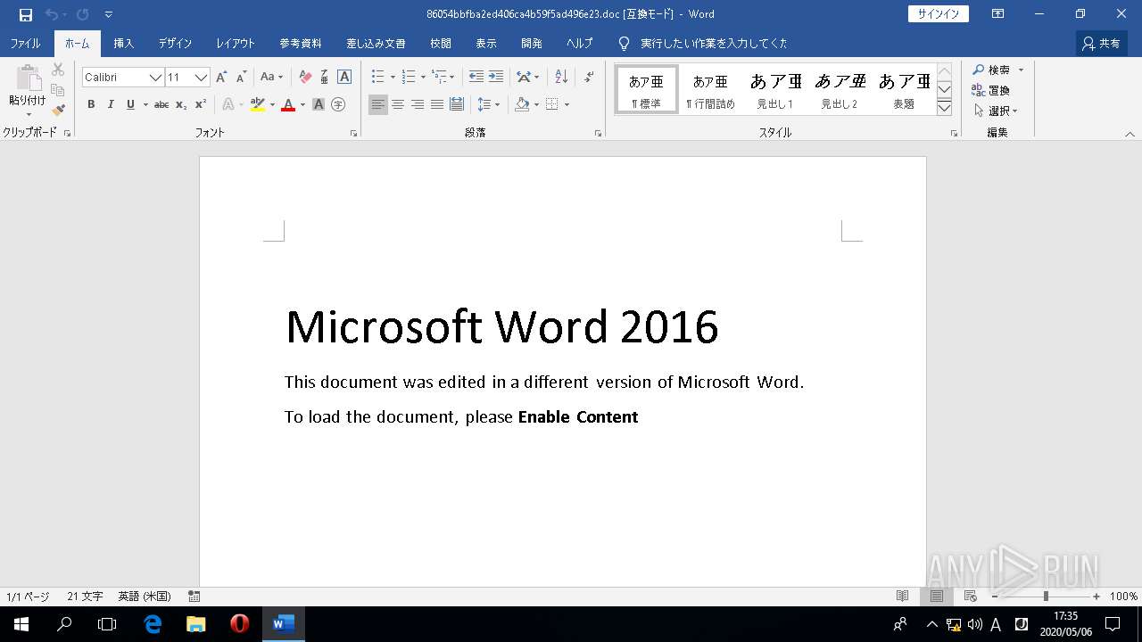
Task: Apply red font color
Action: [x=288, y=104]
